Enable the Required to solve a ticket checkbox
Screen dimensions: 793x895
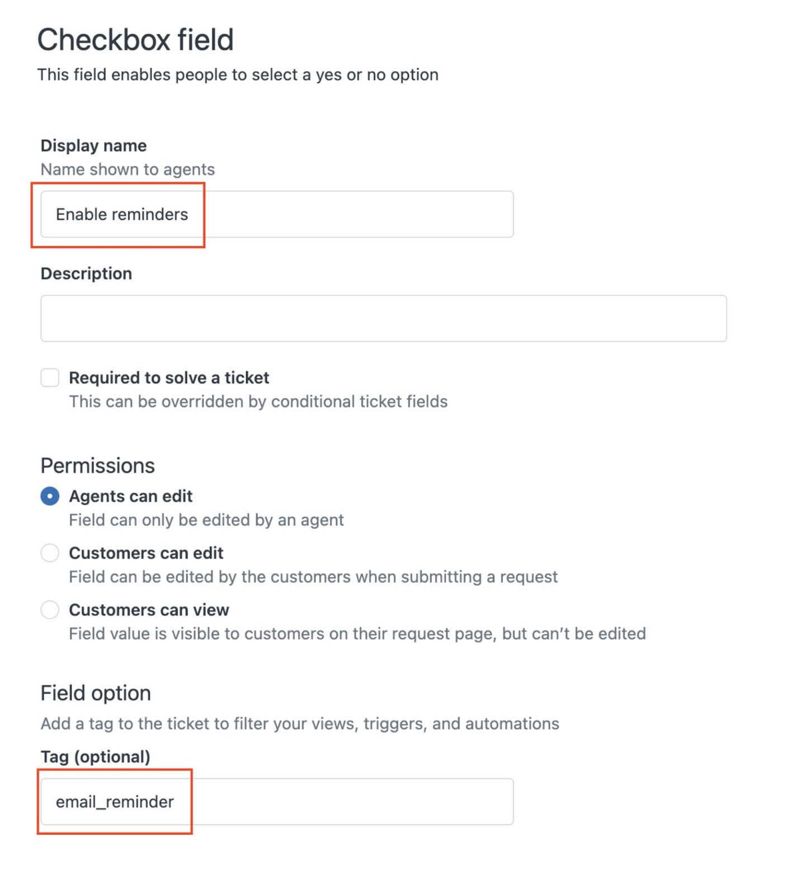click(x=50, y=378)
